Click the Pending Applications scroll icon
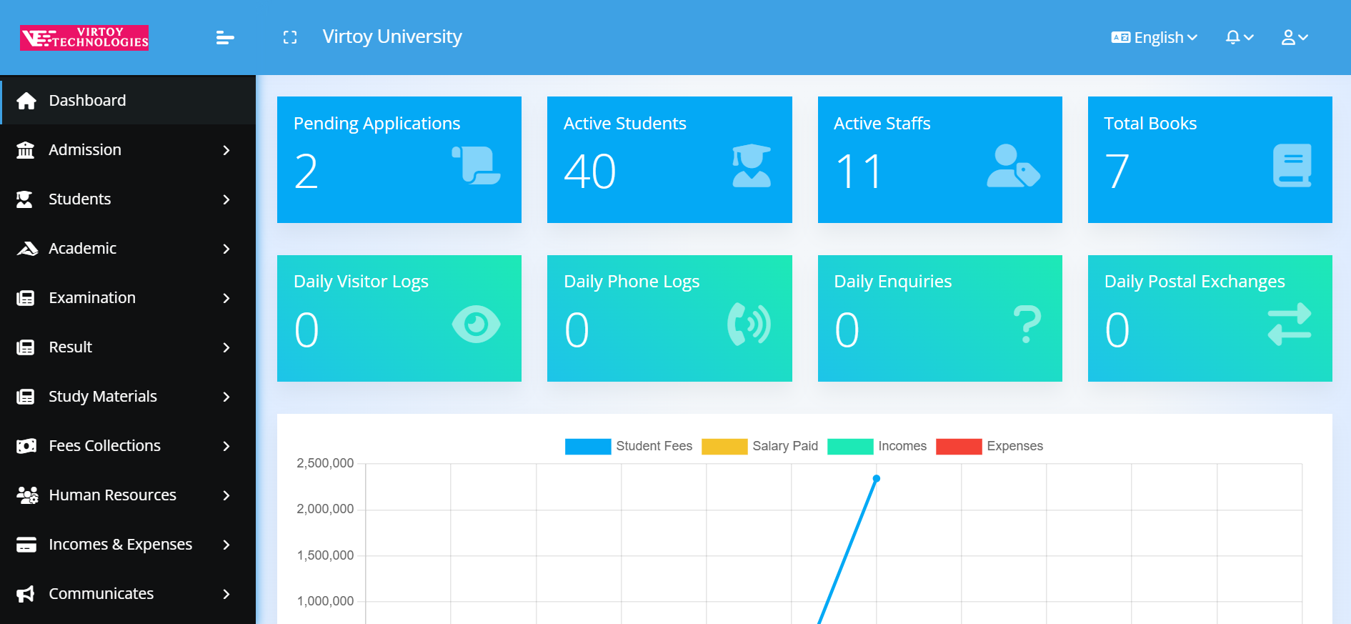 476,165
